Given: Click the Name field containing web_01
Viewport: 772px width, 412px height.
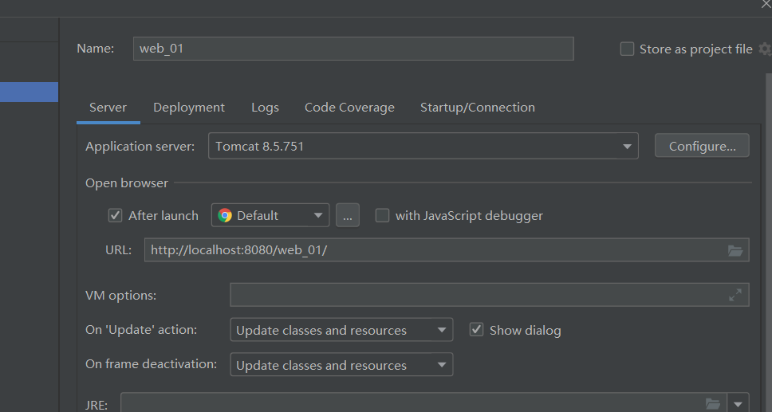Looking at the screenshot, I should (x=353, y=49).
